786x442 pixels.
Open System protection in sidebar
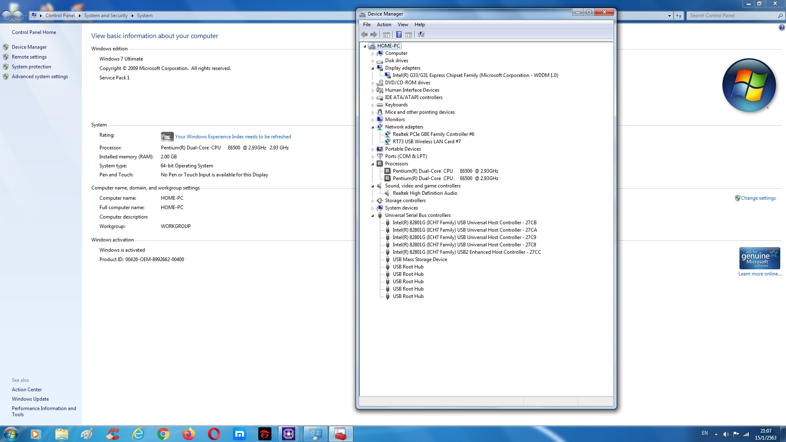(x=32, y=67)
